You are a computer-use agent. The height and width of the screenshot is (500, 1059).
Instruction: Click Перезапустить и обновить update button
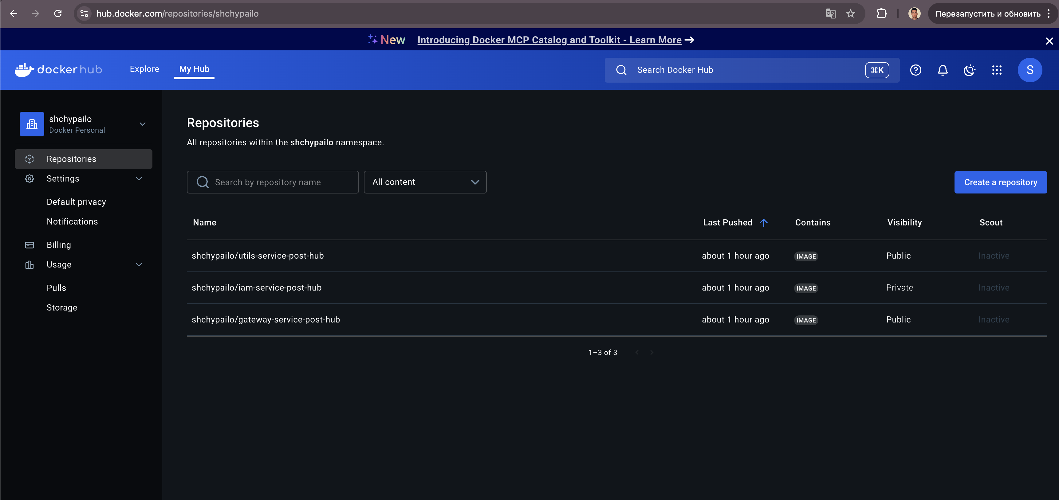pos(988,14)
